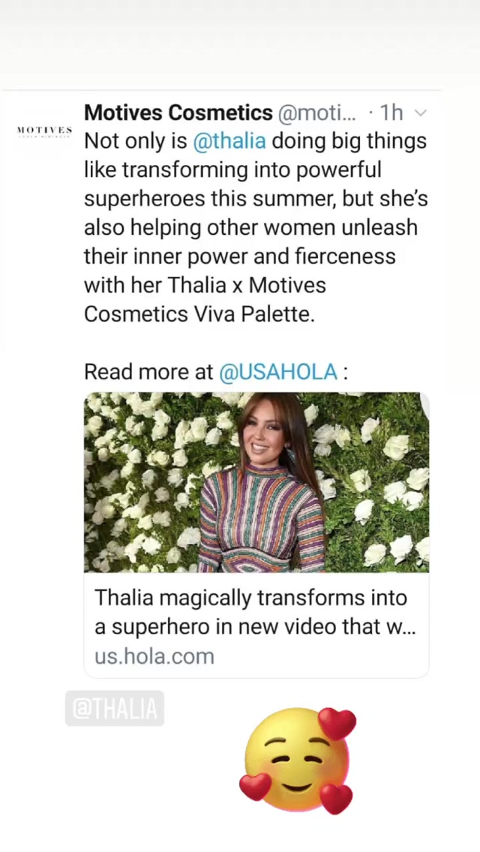
Task: Click the 'Read more at' text
Action: coord(149,372)
